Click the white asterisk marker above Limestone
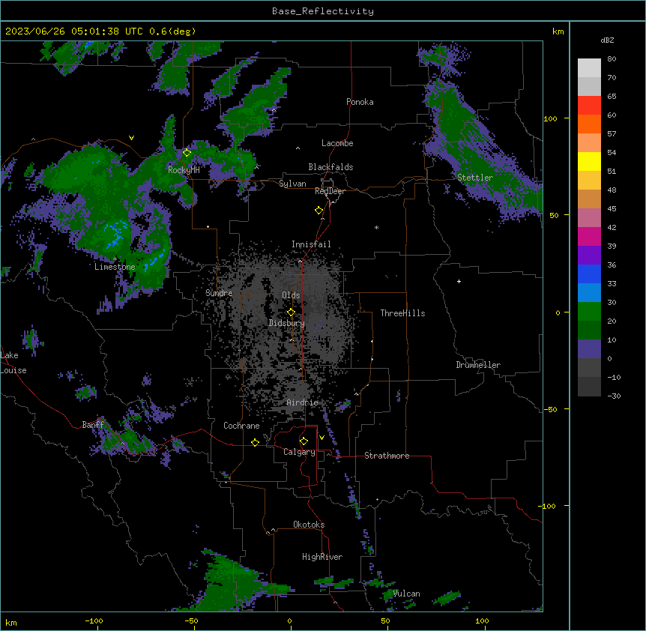646x631 pixels. [115, 259]
